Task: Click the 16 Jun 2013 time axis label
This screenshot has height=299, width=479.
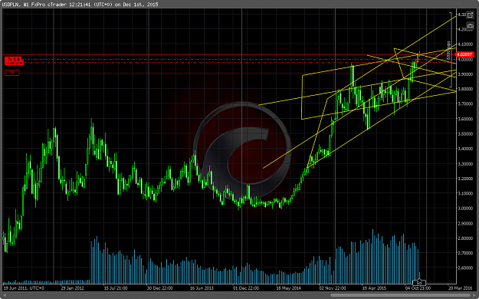Action: tap(202, 288)
